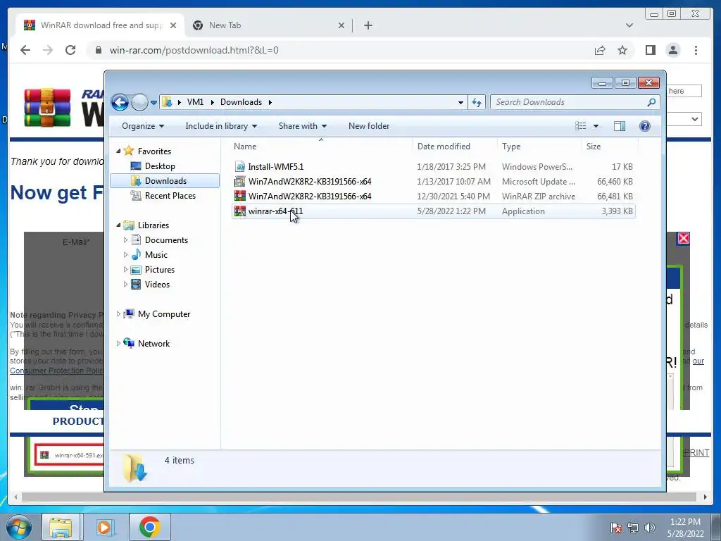The image size is (721, 541).
Task: Go back in Explorer navigation
Action: (x=120, y=102)
